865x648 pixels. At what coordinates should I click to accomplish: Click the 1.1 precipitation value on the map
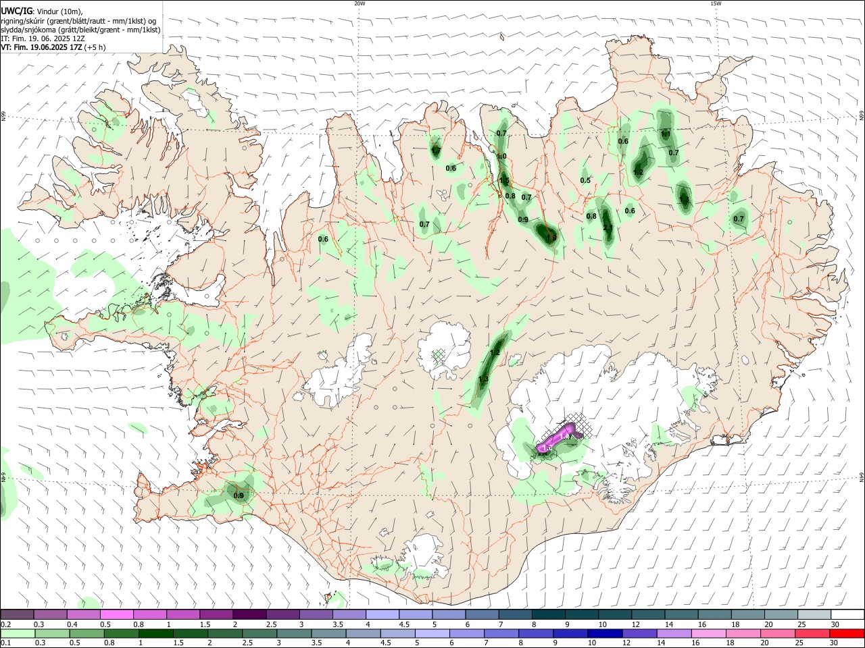(x=666, y=134)
